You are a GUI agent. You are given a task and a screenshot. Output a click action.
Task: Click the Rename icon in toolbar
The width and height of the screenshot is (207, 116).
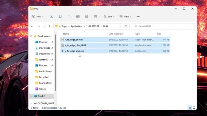[78, 16]
